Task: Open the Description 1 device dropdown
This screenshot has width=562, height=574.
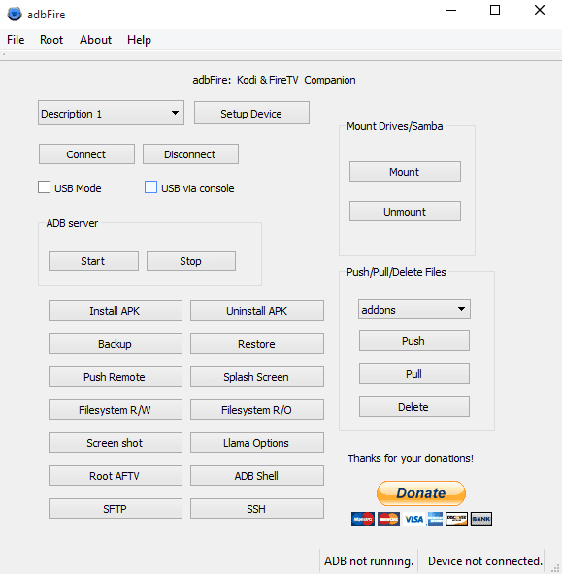Action: [x=111, y=113]
